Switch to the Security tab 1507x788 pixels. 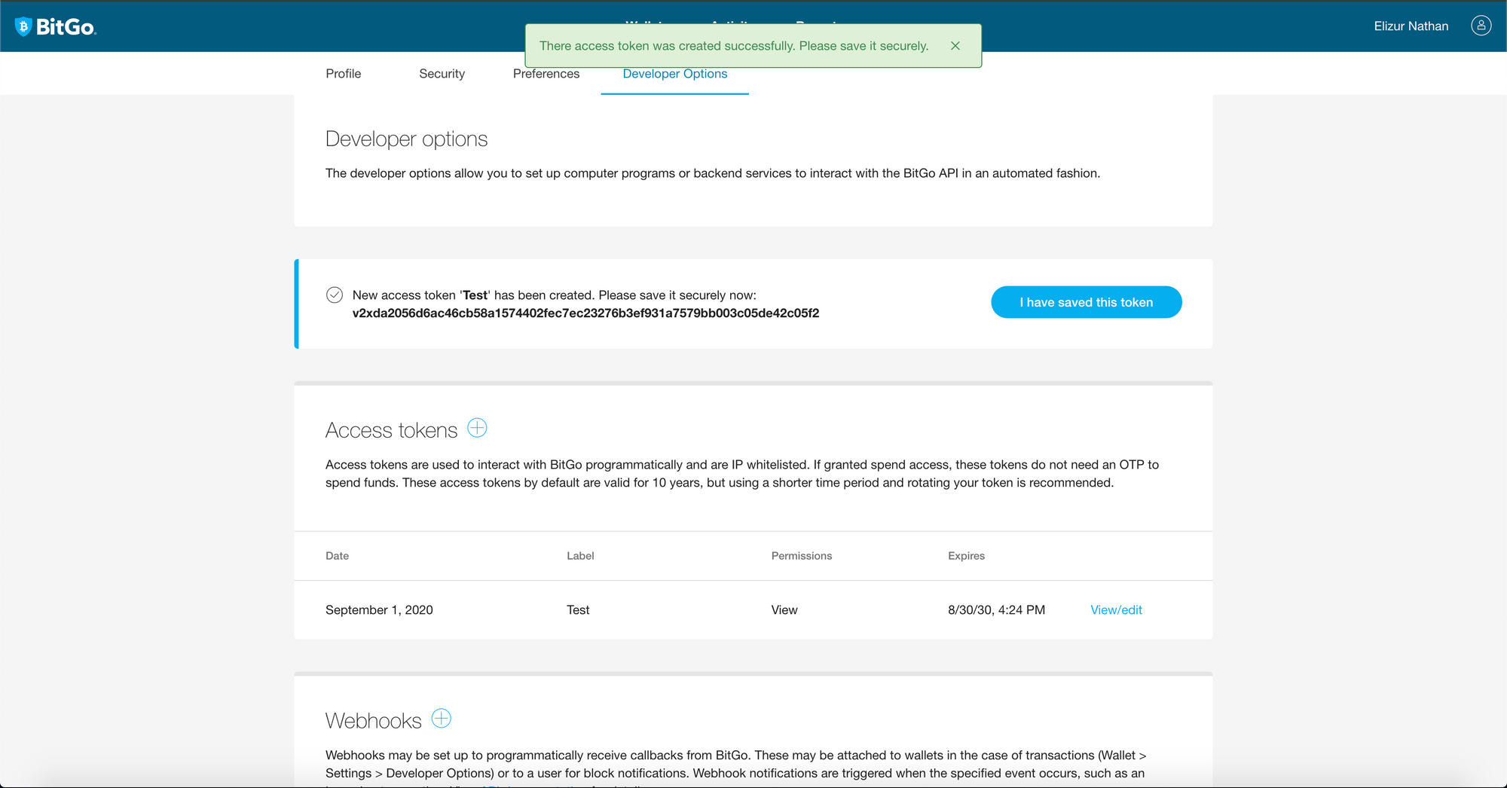coord(442,74)
